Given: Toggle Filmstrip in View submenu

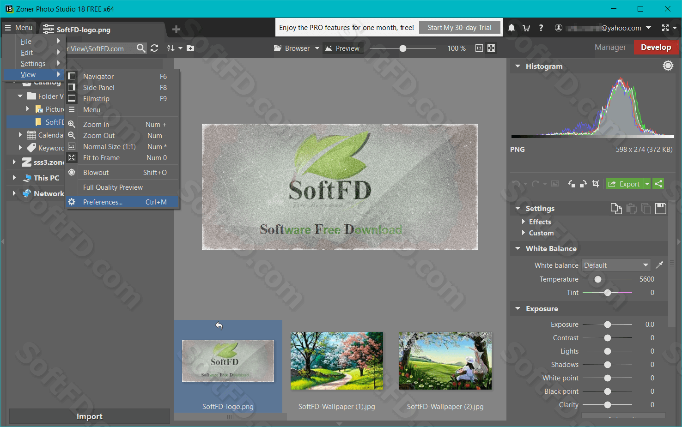Looking at the screenshot, I should coord(122,99).
